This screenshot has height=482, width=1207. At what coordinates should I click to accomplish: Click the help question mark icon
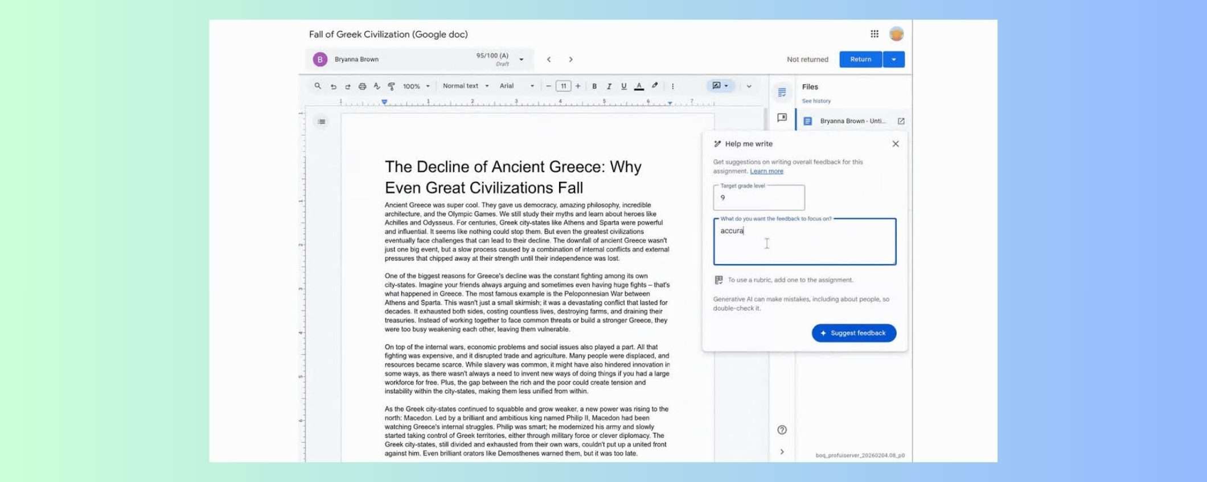click(x=782, y=430)
